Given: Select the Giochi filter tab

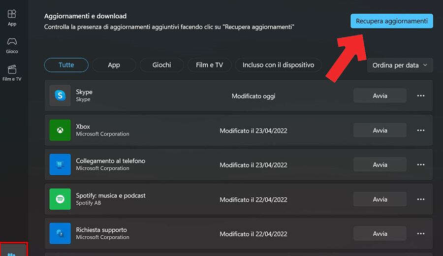Looking at the screenshot, I should tap(161, 65).
